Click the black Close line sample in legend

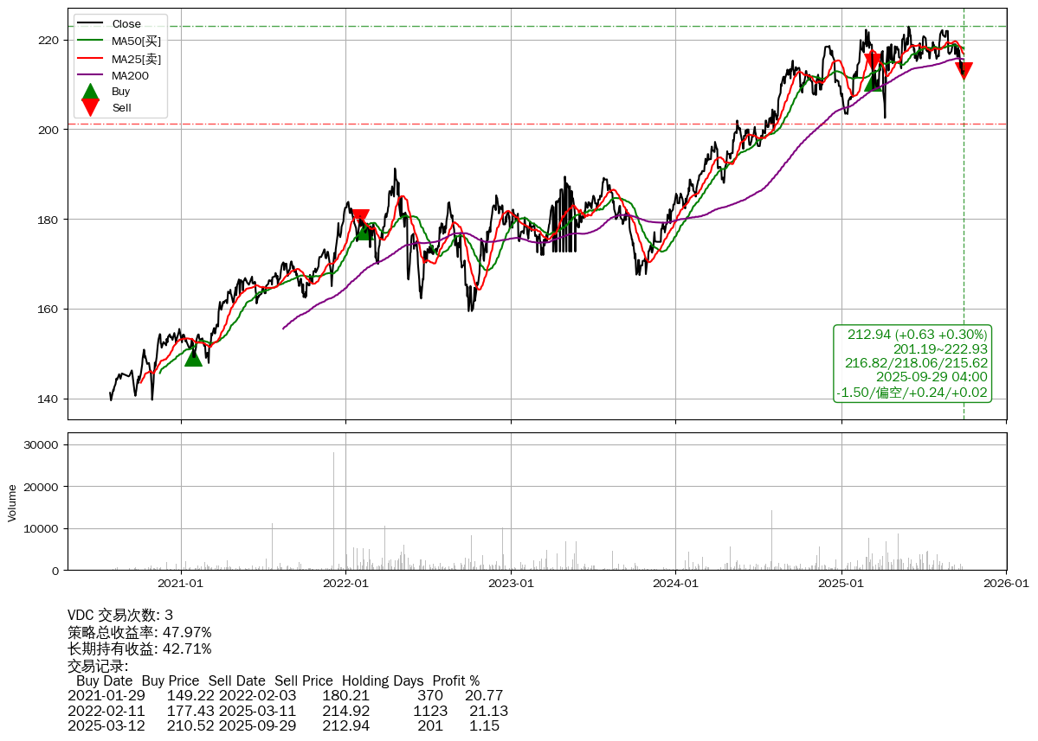[x=90, y=24]
